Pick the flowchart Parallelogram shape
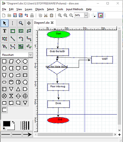 (x=11, y=61)
